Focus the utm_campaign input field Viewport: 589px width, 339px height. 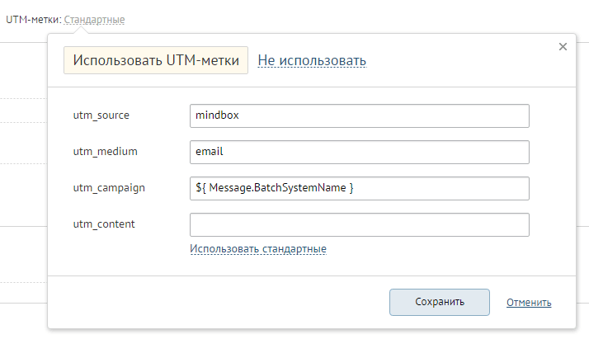[x=359, y=188]
